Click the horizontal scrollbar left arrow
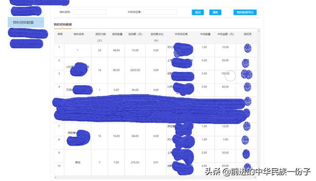This screenshot has width=316, height=181. (x=56, y=178)
